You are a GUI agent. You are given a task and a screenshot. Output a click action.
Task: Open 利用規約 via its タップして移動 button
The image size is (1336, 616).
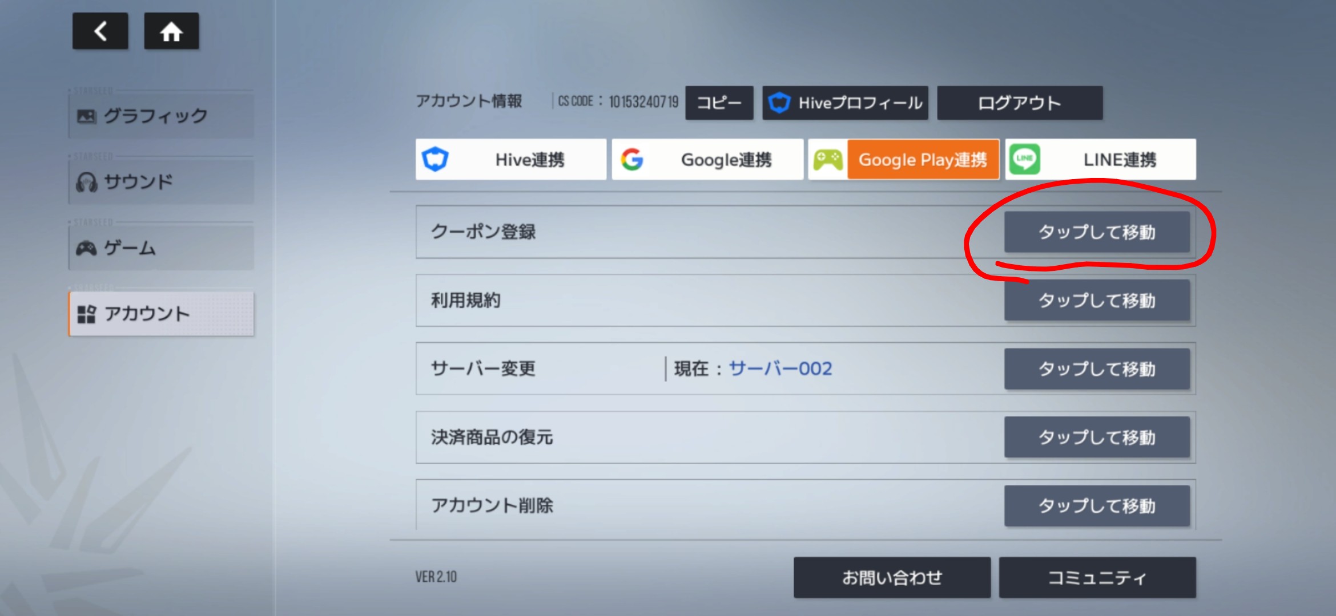tap(1097, 301)
